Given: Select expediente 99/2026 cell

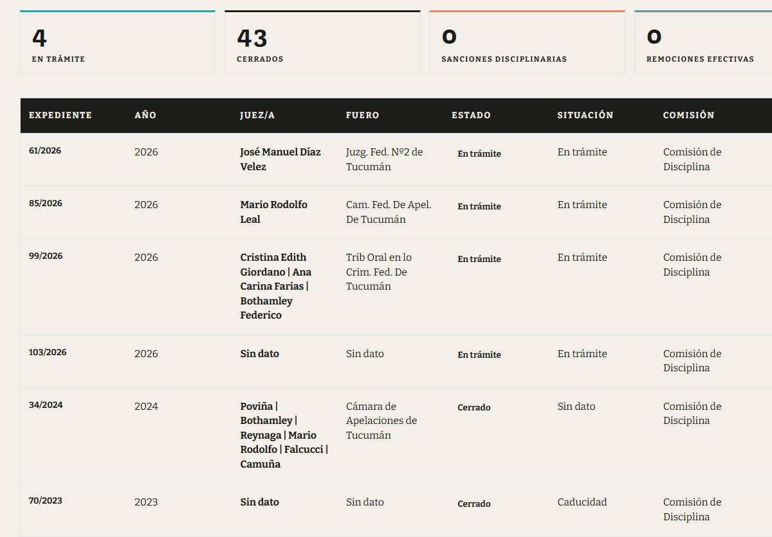Looking at the screenshot, I should 46,256.
